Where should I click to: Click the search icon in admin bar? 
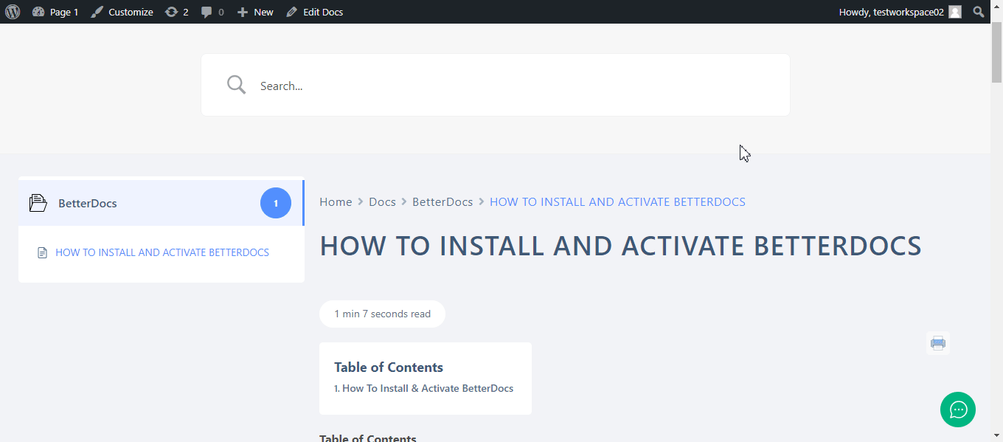979,11
